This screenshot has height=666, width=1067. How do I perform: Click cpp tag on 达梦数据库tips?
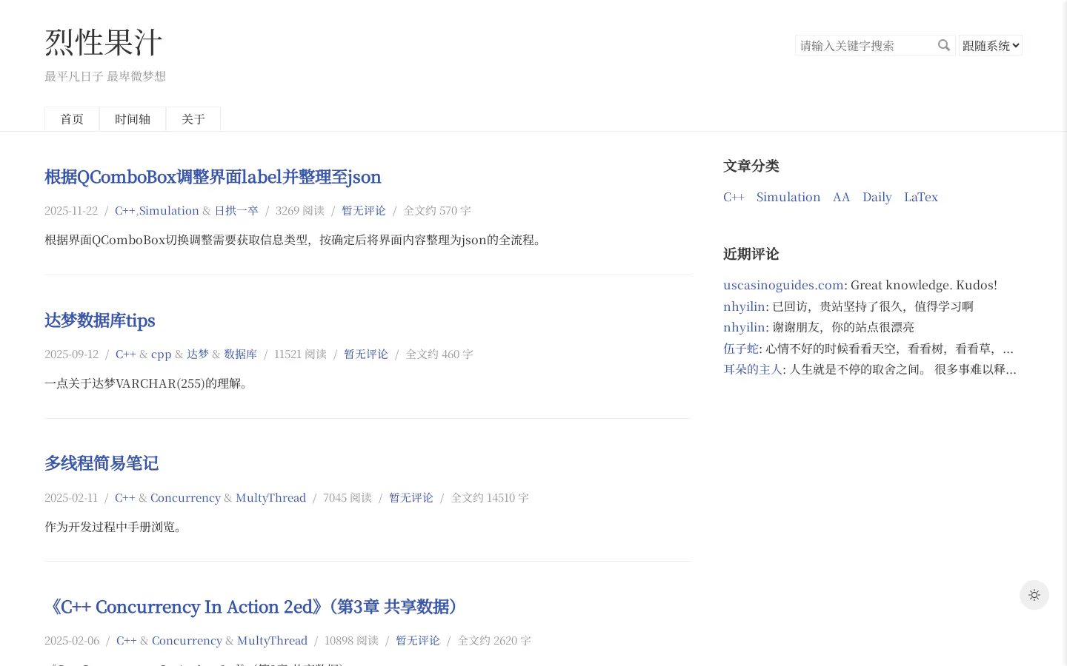click(162, 354)
